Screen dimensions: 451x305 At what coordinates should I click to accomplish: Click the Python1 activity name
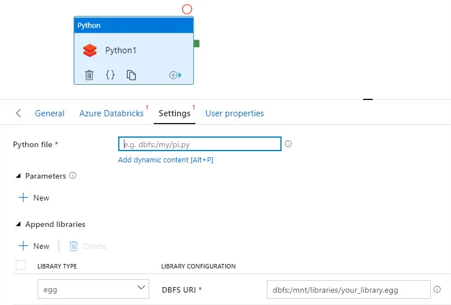pyautogui.click(x=120, y=51)
